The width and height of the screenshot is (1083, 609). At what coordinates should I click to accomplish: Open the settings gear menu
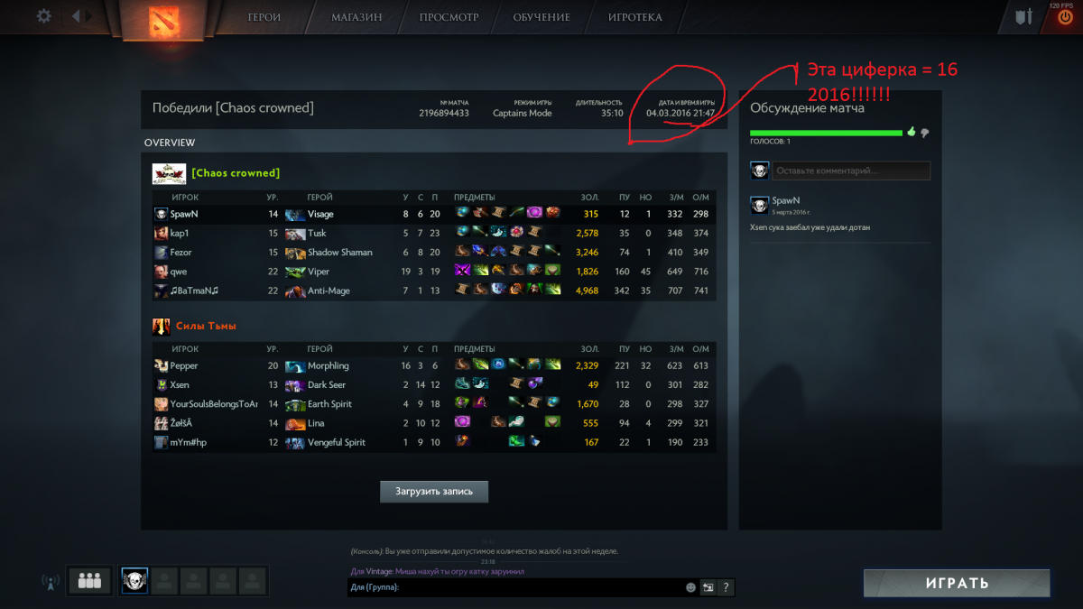coord(43,16)
